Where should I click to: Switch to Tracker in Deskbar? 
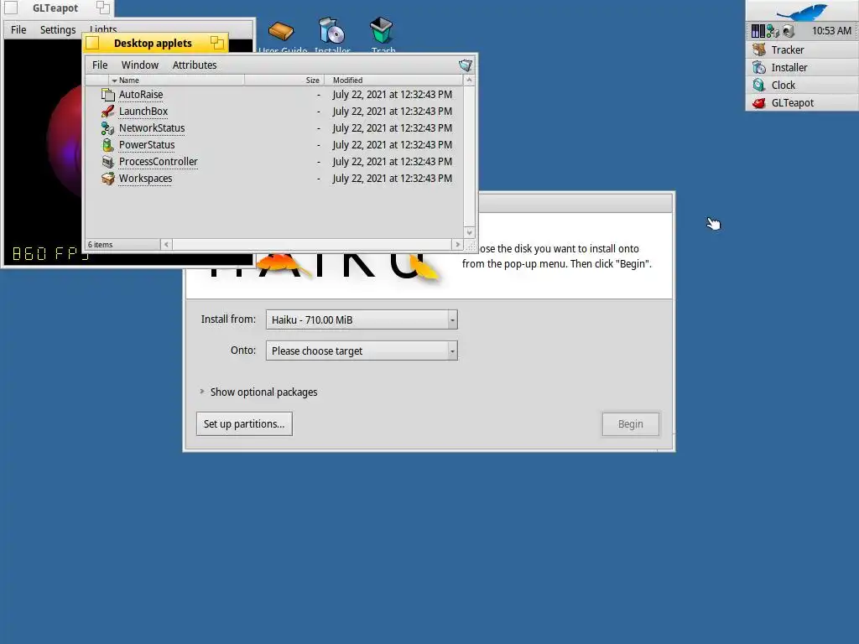click(x=802, y=49)
